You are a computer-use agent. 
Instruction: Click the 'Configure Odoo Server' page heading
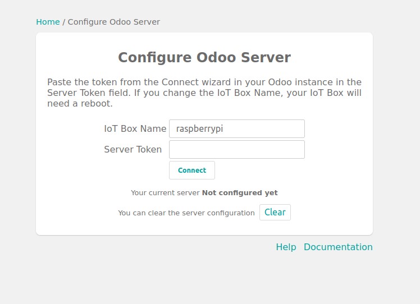pos(204,58)
